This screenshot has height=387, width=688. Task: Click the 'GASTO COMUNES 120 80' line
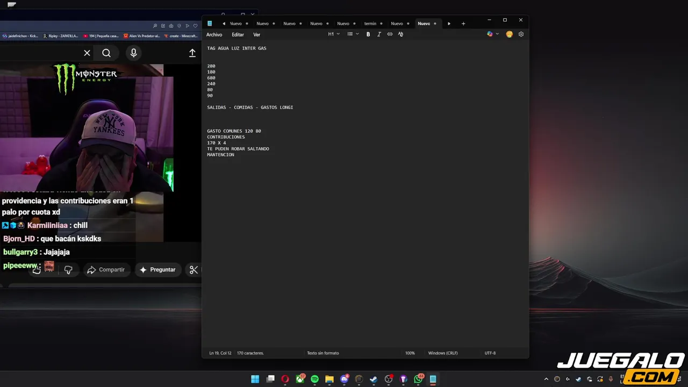(234, 131)
